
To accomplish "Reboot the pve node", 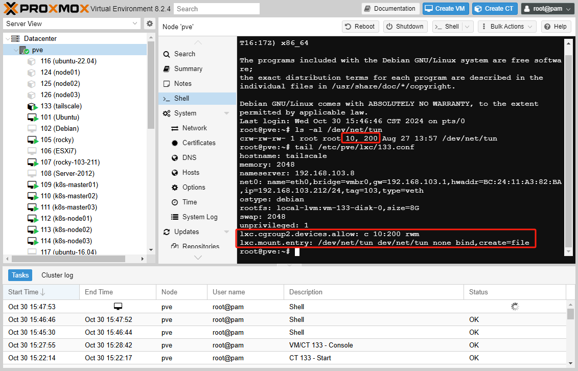I will 360,27.
